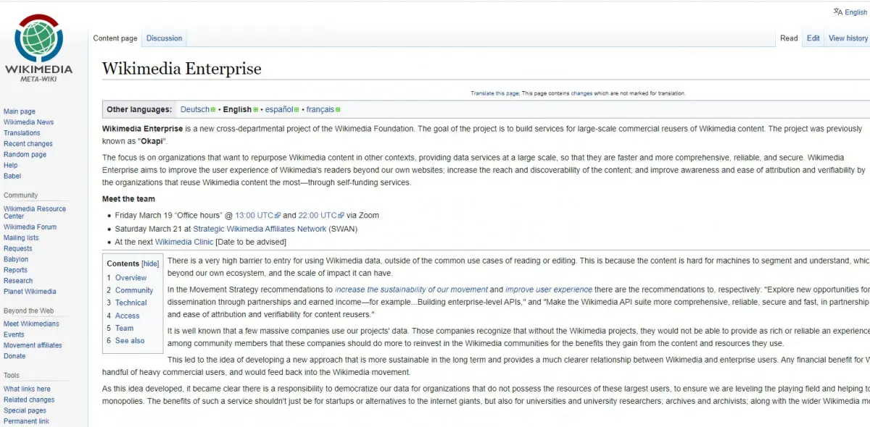This screenshot has height=427, width=870.
Task: Switch language to Deutsch
Action: point(195,109)
